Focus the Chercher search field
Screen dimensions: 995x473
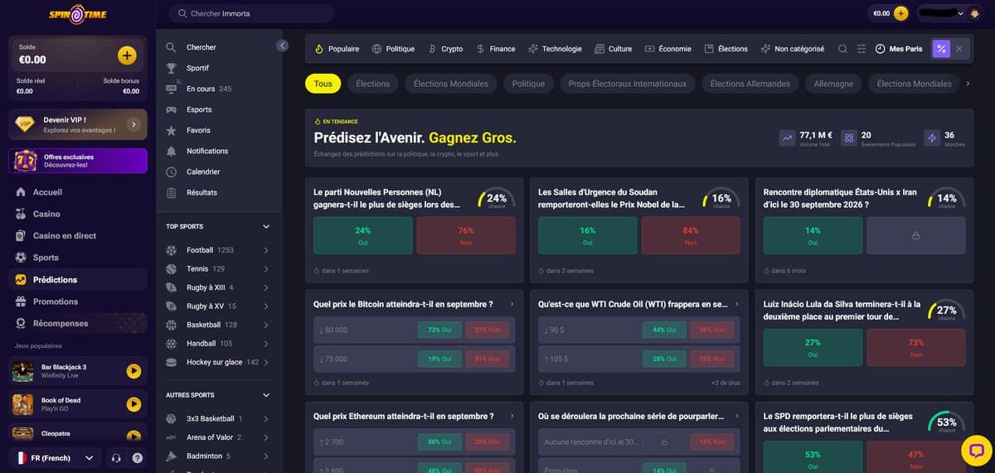click(250, 13)
